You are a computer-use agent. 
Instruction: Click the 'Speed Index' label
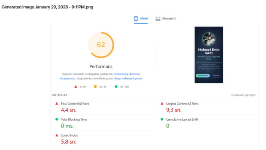[x=69, y=136]
